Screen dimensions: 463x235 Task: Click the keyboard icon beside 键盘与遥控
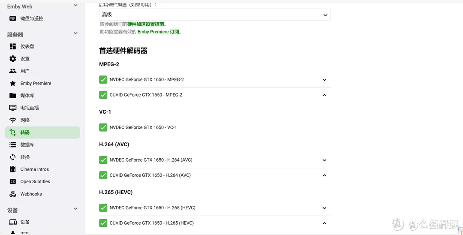pos(13,18)
